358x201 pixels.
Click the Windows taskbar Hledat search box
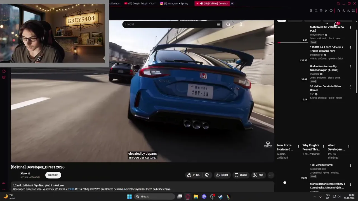(x=154, y=197)
